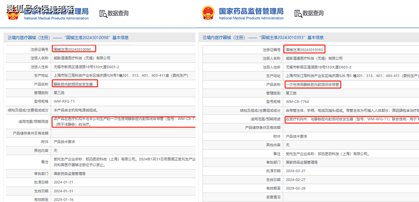Screen dimensions: 419x202
Task: Click the 国家药品监督管理局 title in the right header
Action: coord(251,11)
